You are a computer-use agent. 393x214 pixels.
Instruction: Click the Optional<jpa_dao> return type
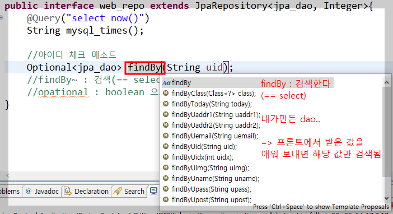point(74,67)
